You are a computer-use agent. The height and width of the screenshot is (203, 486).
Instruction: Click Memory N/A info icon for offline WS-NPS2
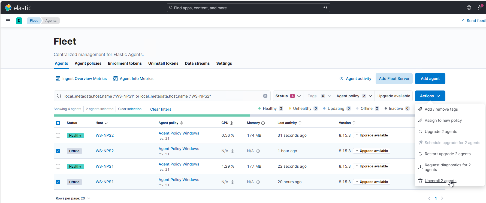(258, 151)
